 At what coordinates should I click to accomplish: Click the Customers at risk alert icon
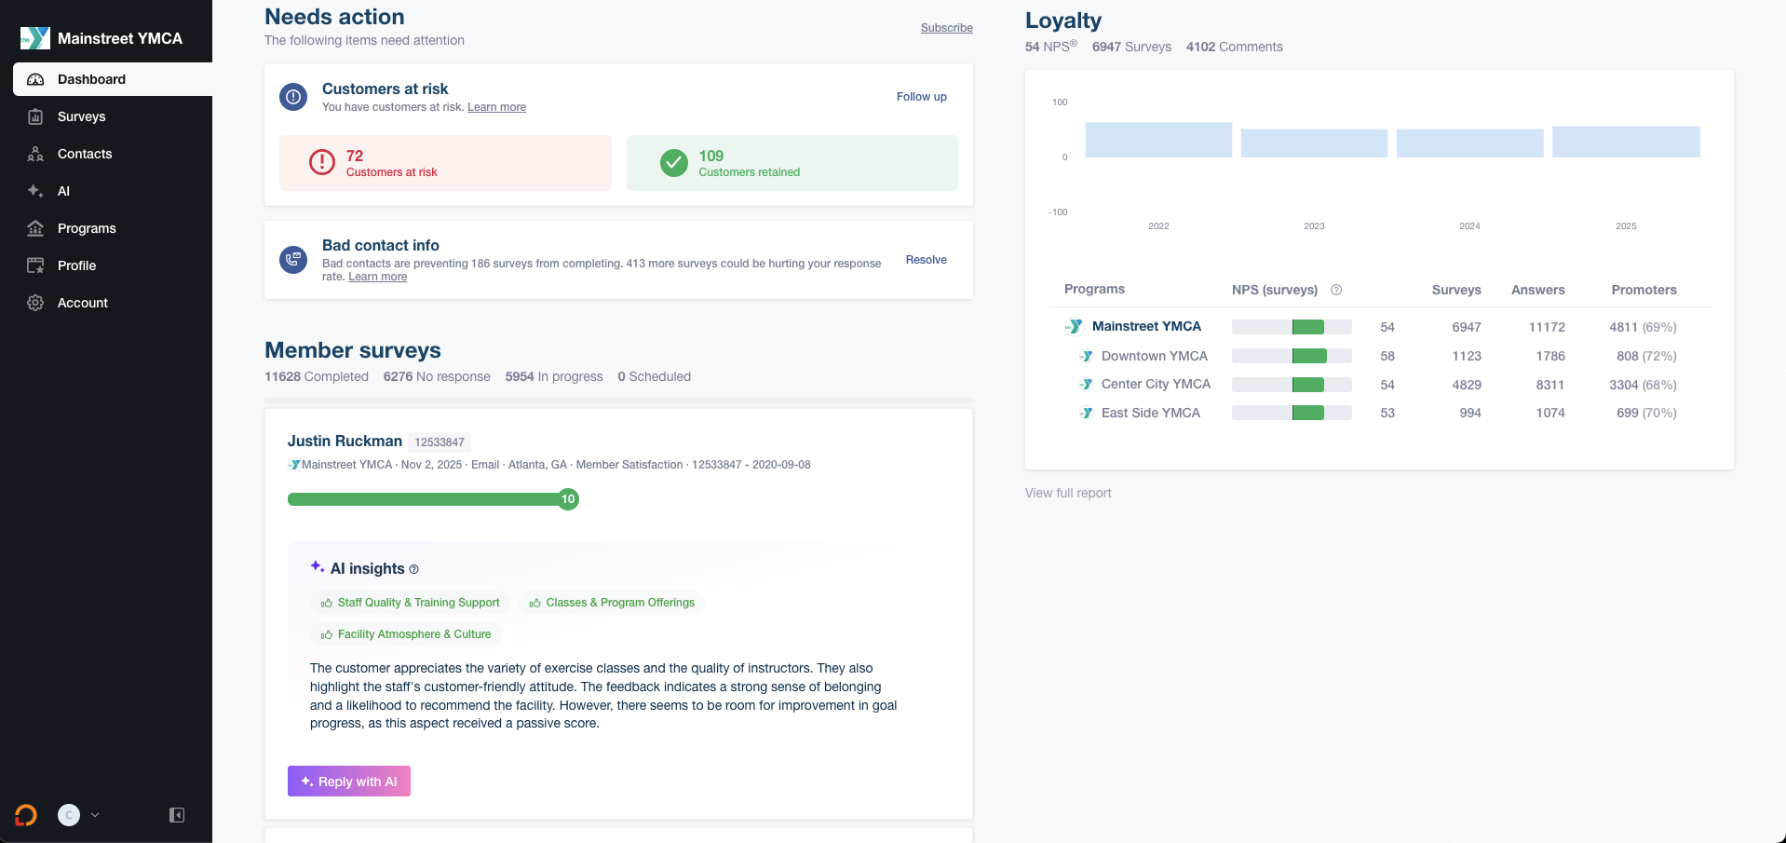tap(293, 97)
